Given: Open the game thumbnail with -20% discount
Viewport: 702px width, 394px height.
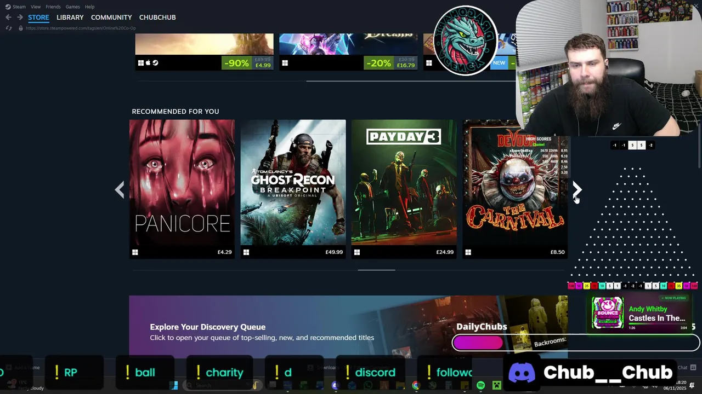Looking at the screenshot, I should 348,44.
